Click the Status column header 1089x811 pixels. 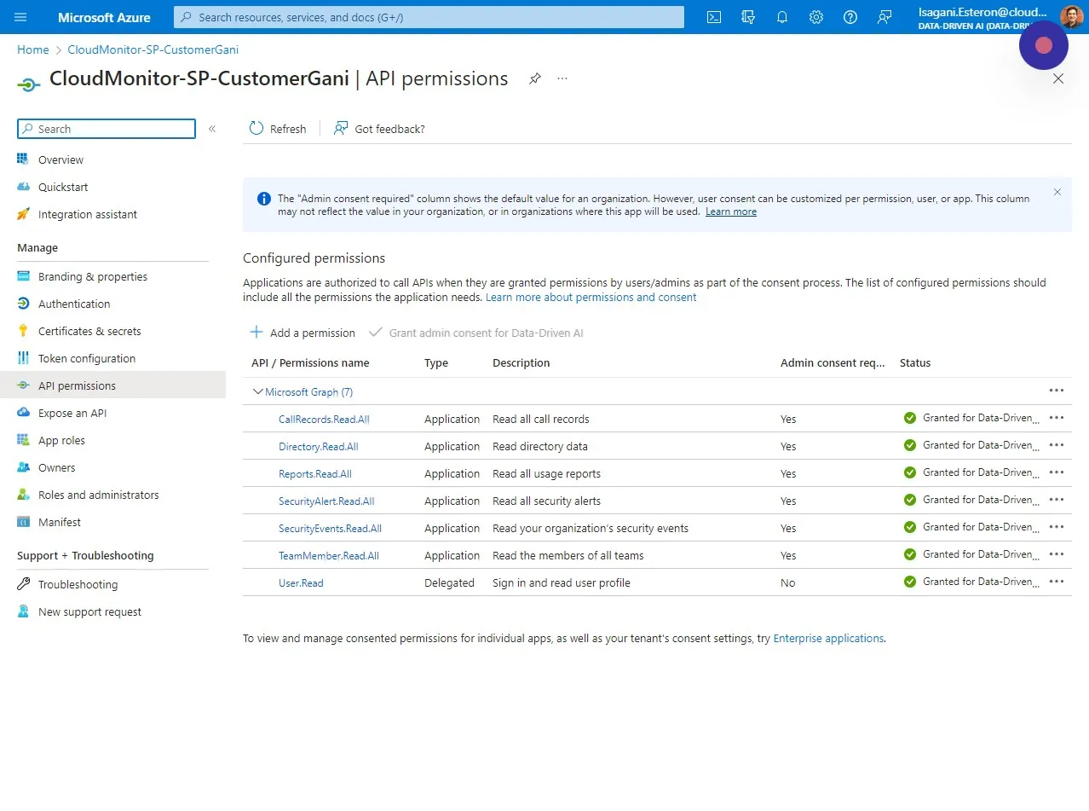click(915, 363)
